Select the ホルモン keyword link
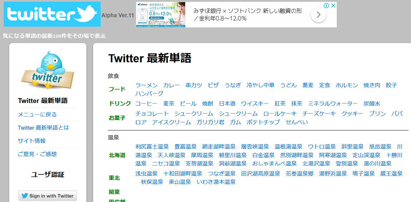The width and height of the screenshot is (411, 202). click(x=347, y=85)
